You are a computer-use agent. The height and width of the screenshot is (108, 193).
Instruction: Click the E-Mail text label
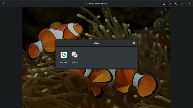click(x=74, y=63)
